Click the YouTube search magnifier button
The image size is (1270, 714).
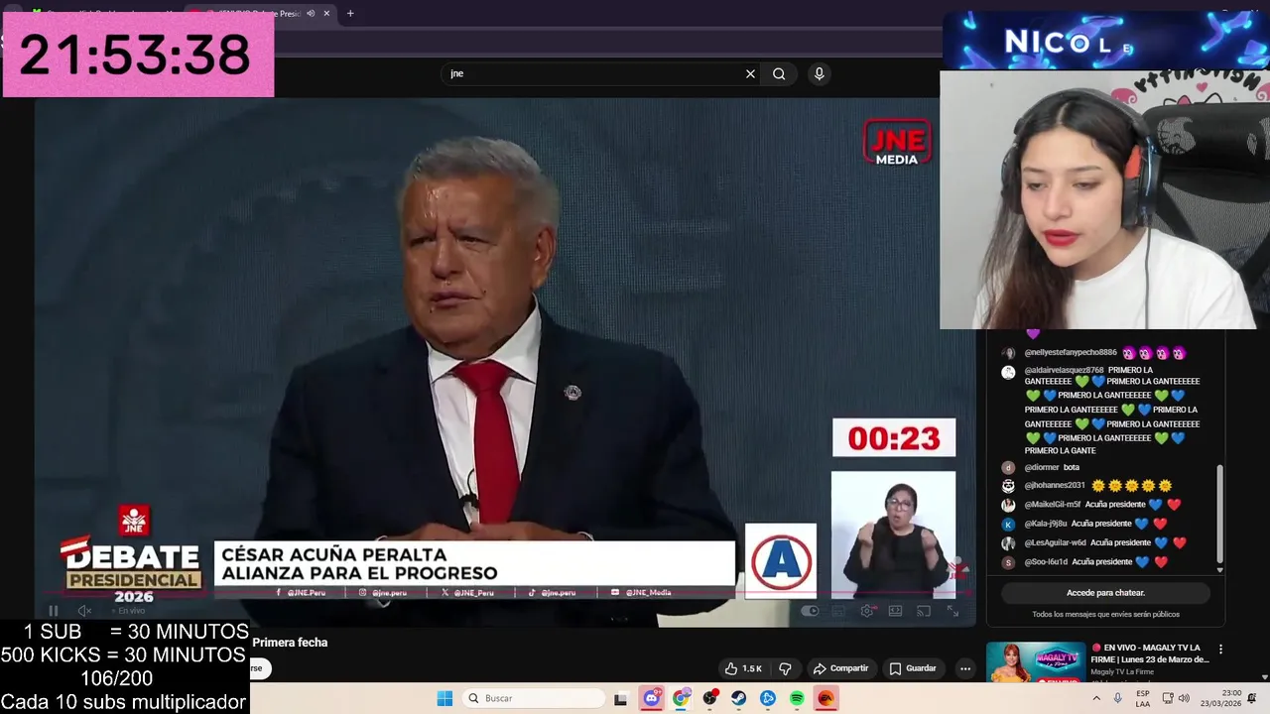click(779, 73)
